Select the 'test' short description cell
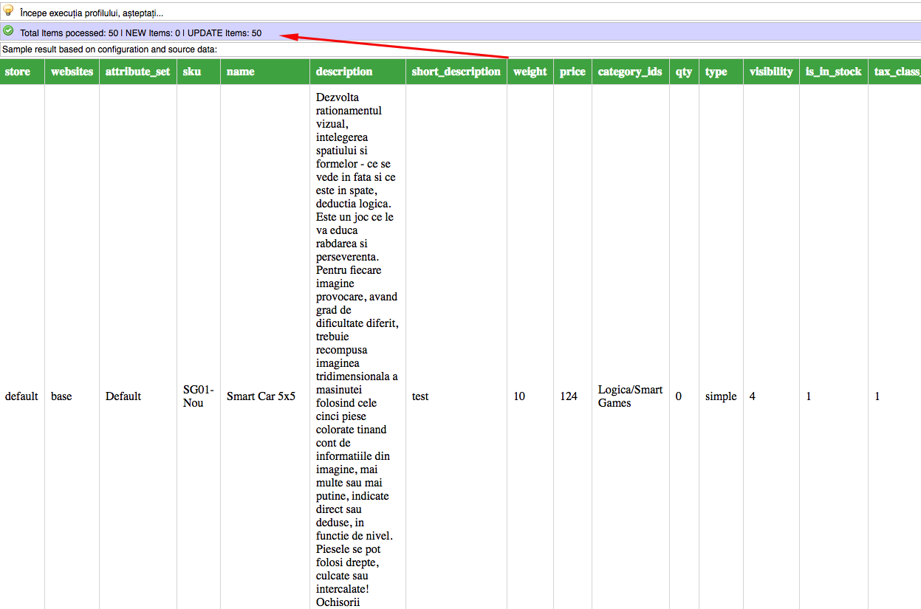921x609 pixels. click(x=420, y=396)
